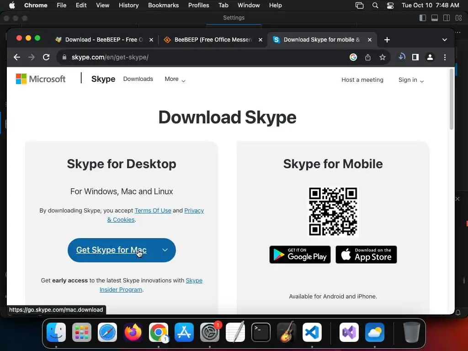Open the Apple menu
468x351 pixels.
12,5
